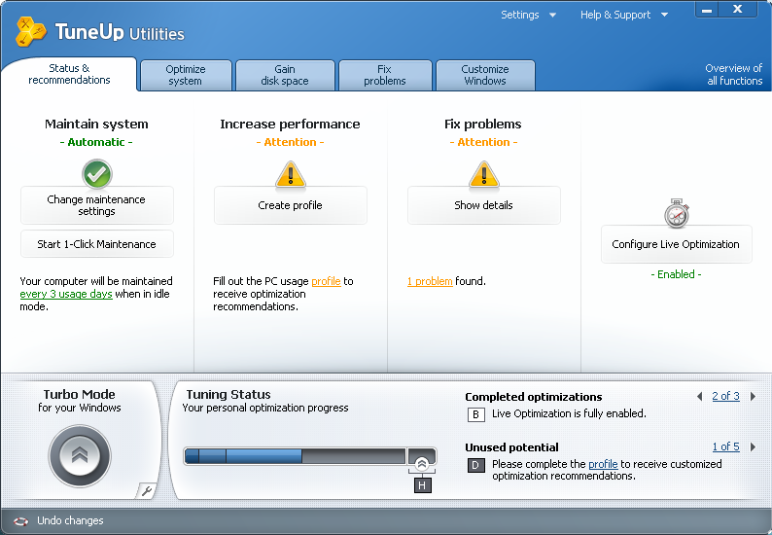The image size is (772, 535).
Task: Toggle the Turbo Mode round button
Action: 80,456
